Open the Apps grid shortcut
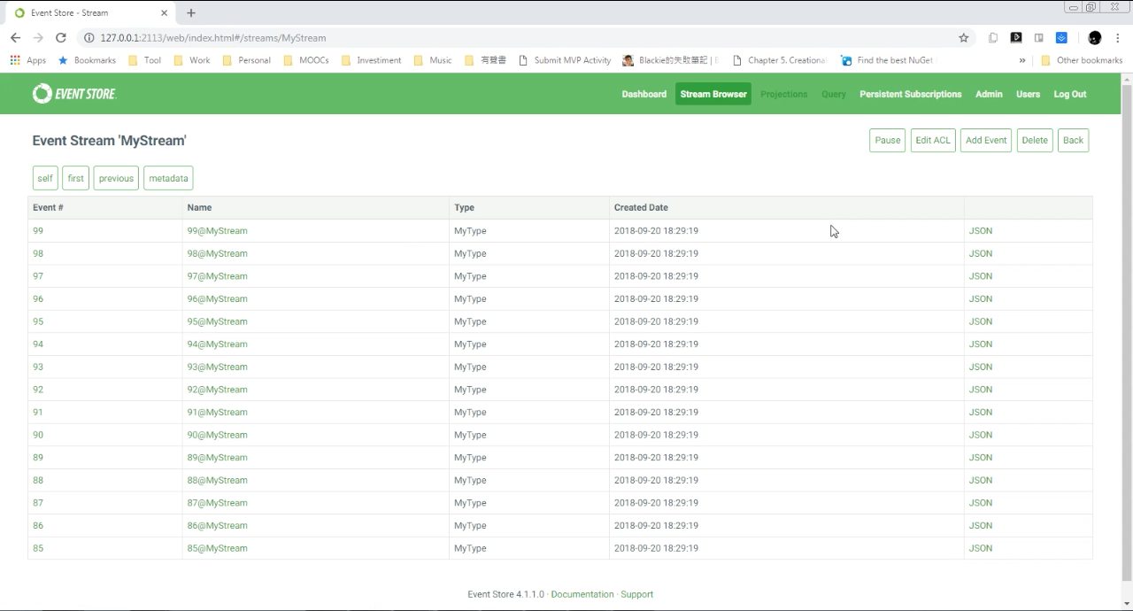Screen dimensions: 1133x611 point(28,60)
